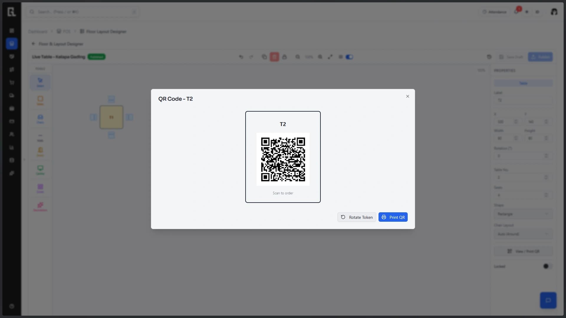Click the Fit to screen expand icon
Viewport: 566px width, 318px height.
pos(330,57)
